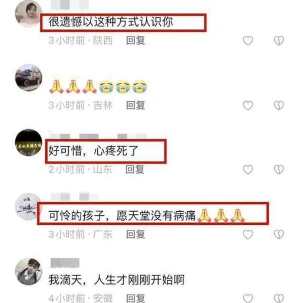Reply to the 陕西 comment
This screenshot has width=292, height=303.
[136, 40]
